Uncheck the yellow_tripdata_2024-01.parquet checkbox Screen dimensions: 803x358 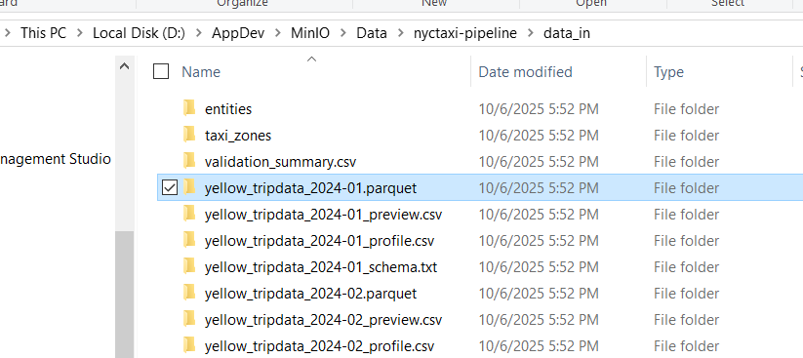point(170,188)
